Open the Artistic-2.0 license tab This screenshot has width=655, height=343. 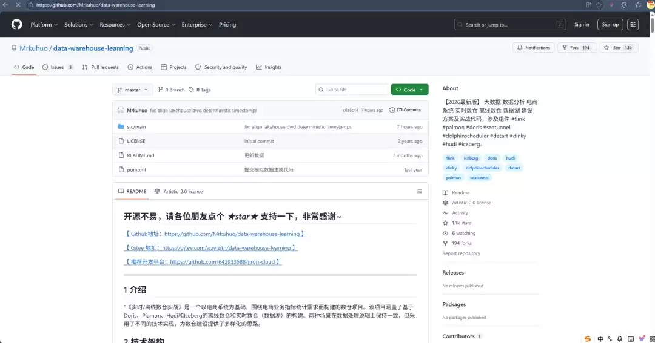(x=178, y=191)
